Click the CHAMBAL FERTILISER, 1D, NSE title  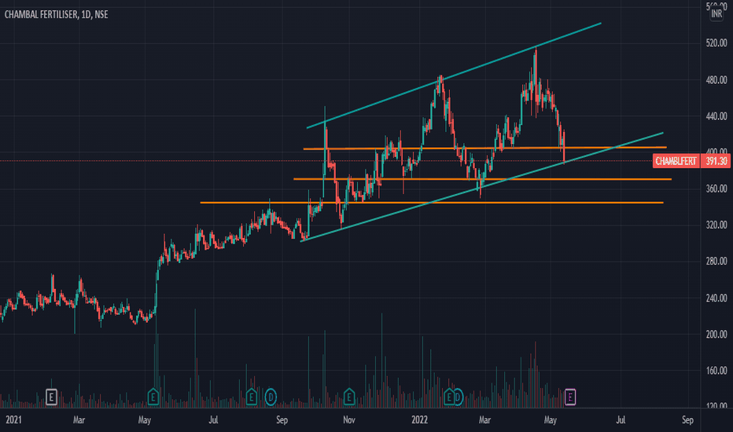tap(56, 14)
